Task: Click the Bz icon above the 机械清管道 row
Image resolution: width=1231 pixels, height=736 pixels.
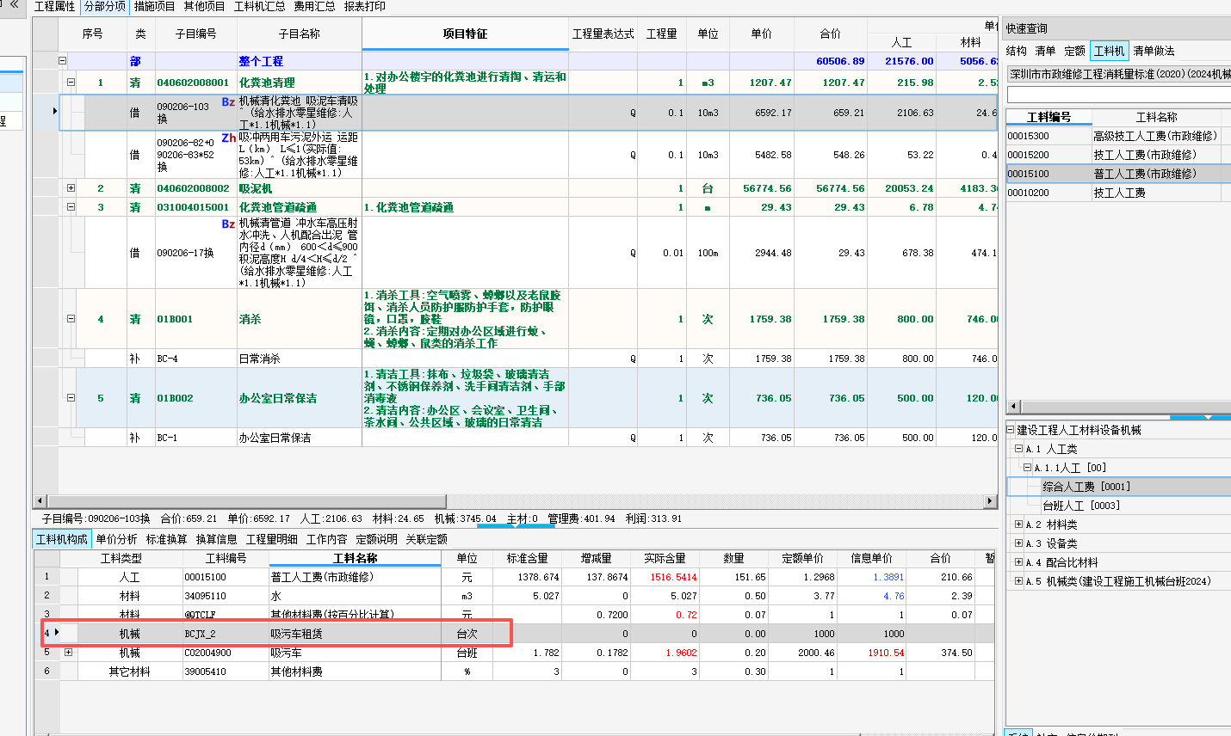Action: 227,224
